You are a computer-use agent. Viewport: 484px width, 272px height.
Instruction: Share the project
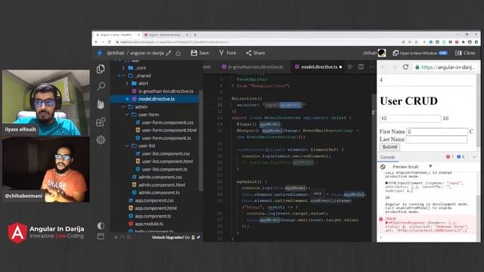point(256,53)
